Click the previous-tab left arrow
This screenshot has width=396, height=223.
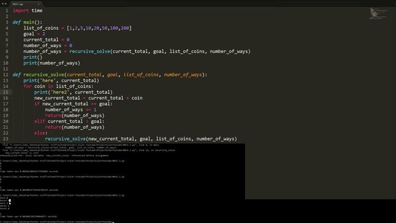click(x=2, y=4)
